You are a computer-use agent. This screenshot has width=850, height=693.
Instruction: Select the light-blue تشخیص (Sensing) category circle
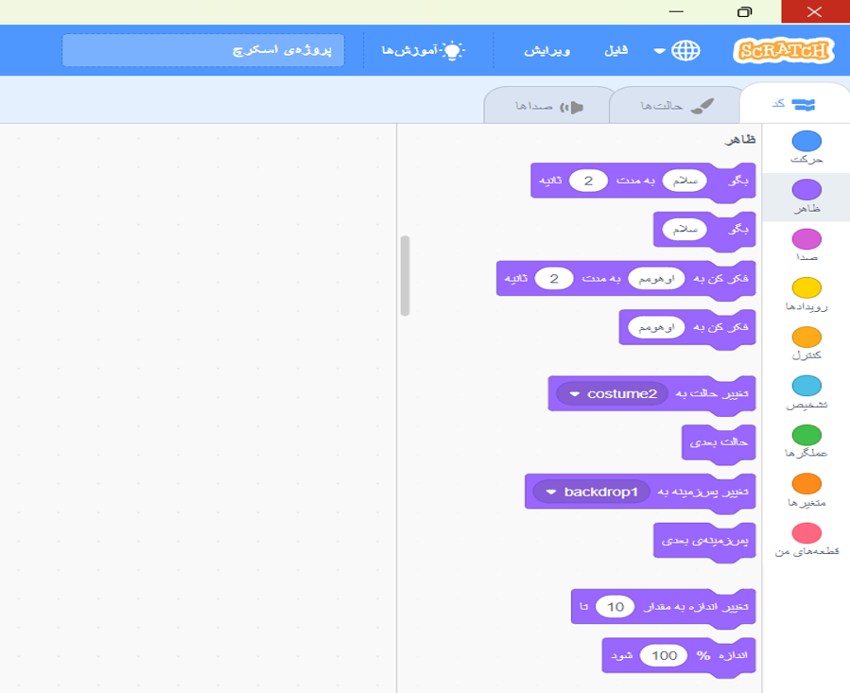point(807,386)
